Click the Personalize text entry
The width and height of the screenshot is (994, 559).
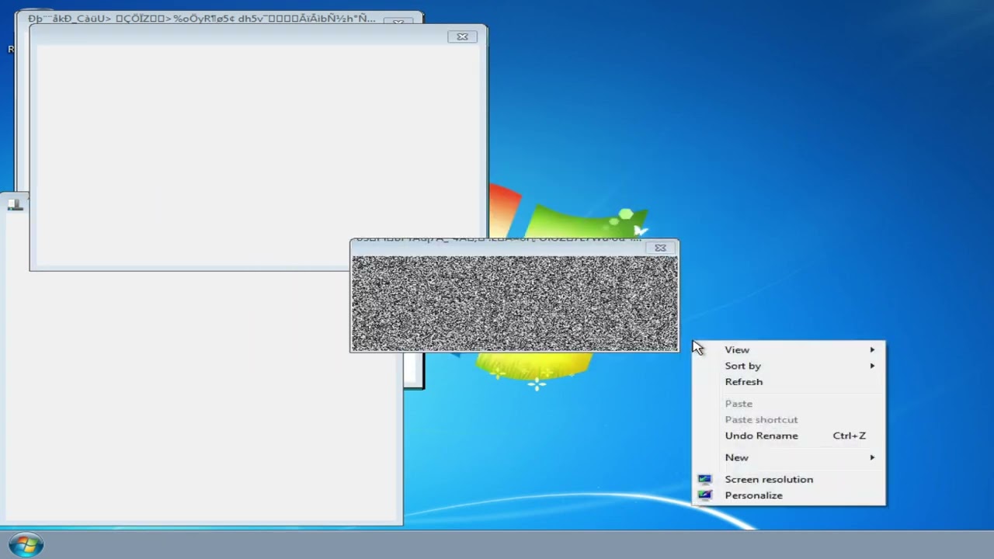click(753, 495)
